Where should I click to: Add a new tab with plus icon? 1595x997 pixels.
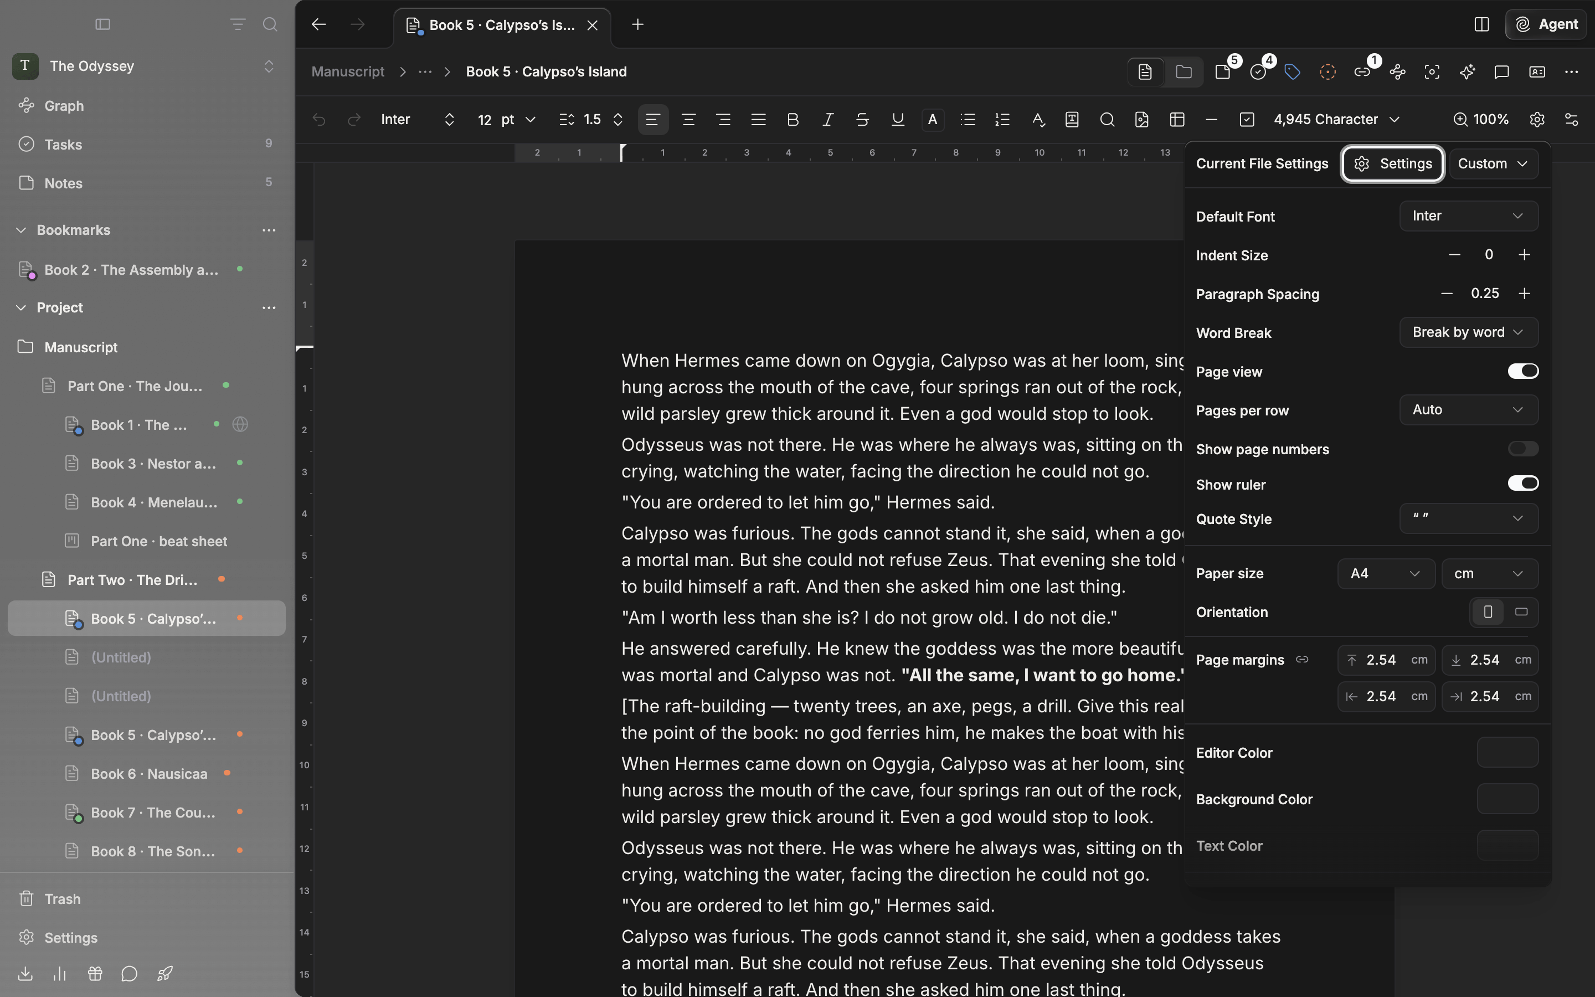click(637, 24)
